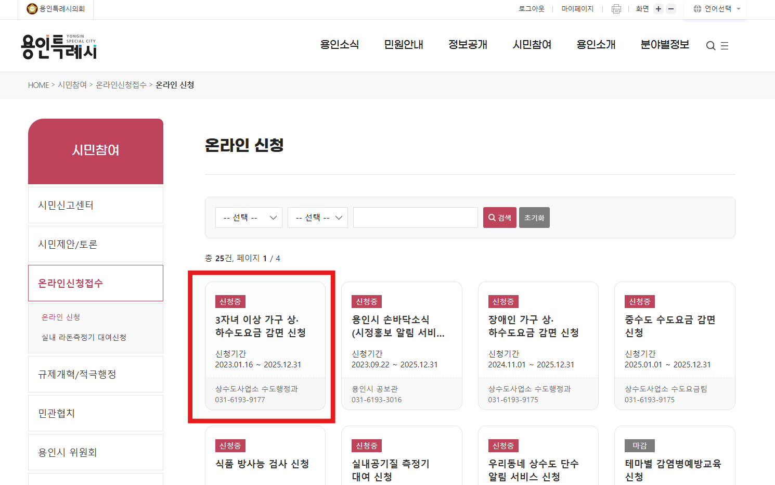Click the 마감 badge on 감염병예방교육 card
Viewport: 775px width, 485px height.
pos(640,446)
